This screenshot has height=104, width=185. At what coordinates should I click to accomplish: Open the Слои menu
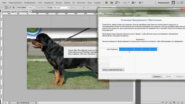click(40, 3)
